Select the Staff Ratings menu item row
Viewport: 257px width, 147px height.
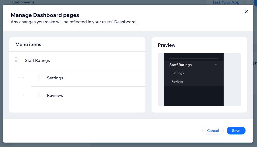[77, 60]
